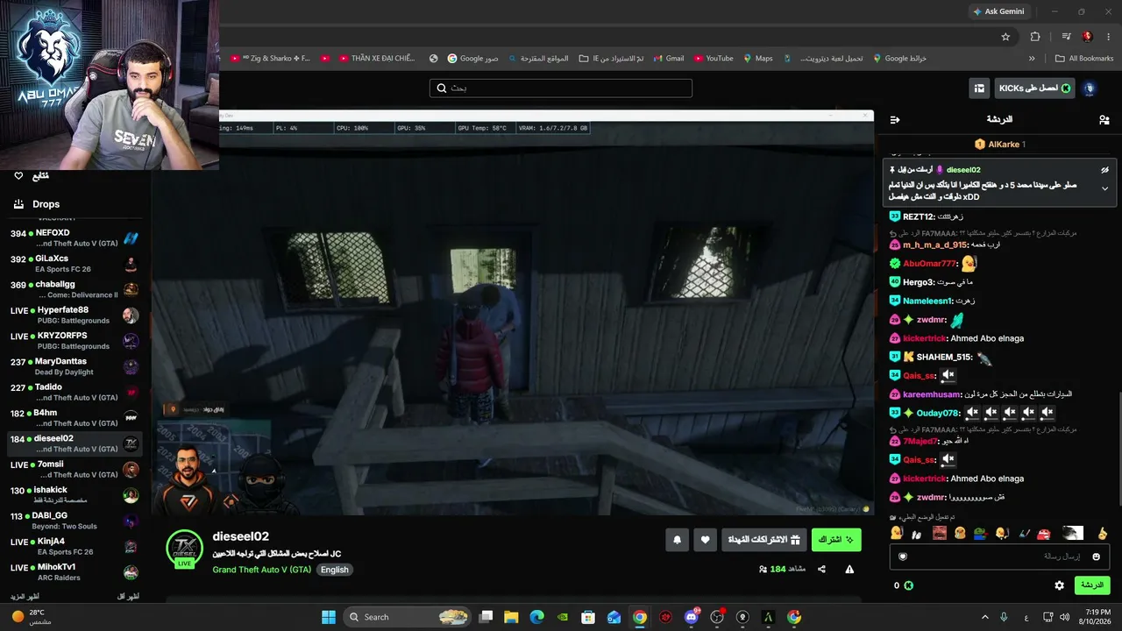Follow the channel with the heart button

[x=706, y=540]
